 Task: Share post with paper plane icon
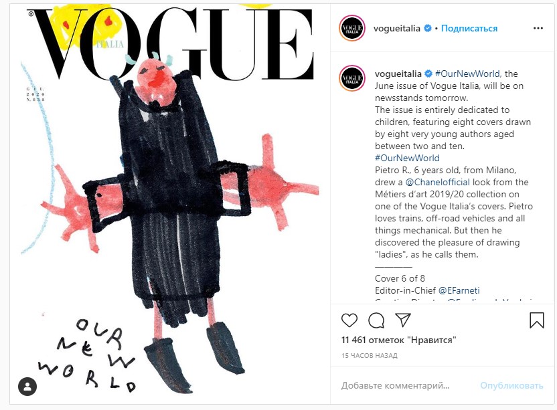(x=403, y=320)
